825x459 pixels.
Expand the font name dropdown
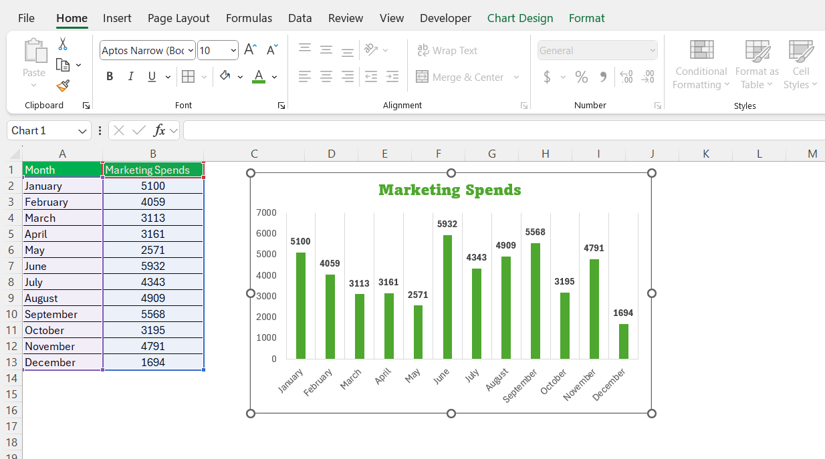point(191,51)
